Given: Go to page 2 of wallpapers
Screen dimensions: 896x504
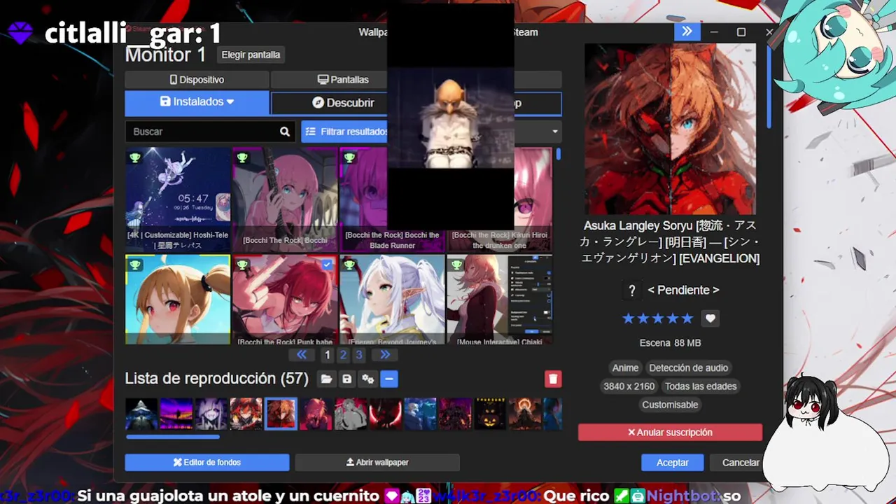Looking at the screenshot, I should [343, 355].
